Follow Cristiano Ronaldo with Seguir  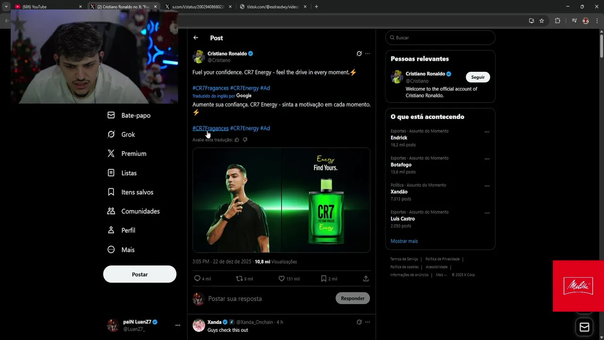pos(478,77)
